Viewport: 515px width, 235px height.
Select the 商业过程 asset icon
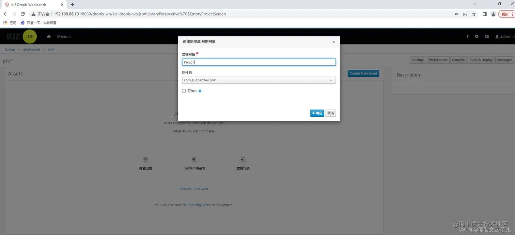[145, 160]
